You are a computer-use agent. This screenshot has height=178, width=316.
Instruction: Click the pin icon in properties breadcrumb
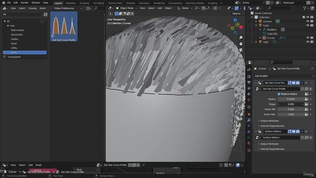[312, 69]
